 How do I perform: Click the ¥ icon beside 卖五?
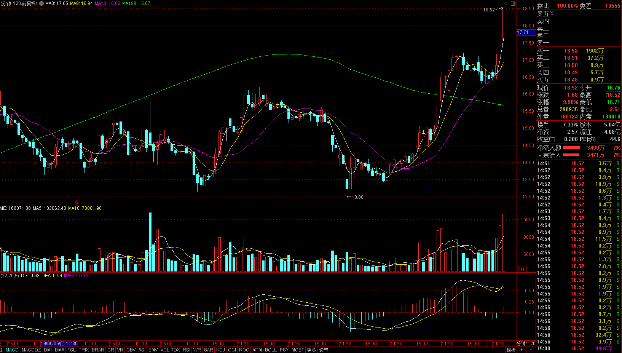tap(552, 14)
